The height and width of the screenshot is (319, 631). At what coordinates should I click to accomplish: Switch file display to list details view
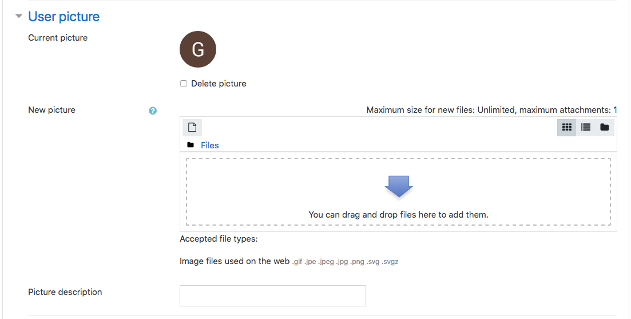click(586, 127)
